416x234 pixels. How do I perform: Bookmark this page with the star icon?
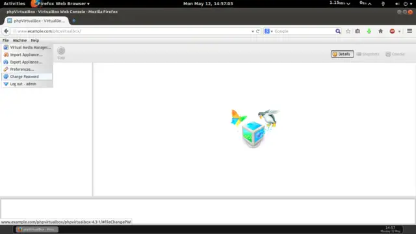(x=348, y=31)
